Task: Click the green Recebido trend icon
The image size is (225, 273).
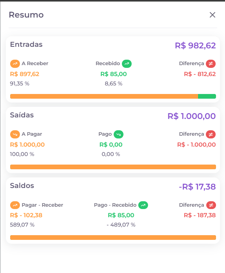Action: click(127, 64)
